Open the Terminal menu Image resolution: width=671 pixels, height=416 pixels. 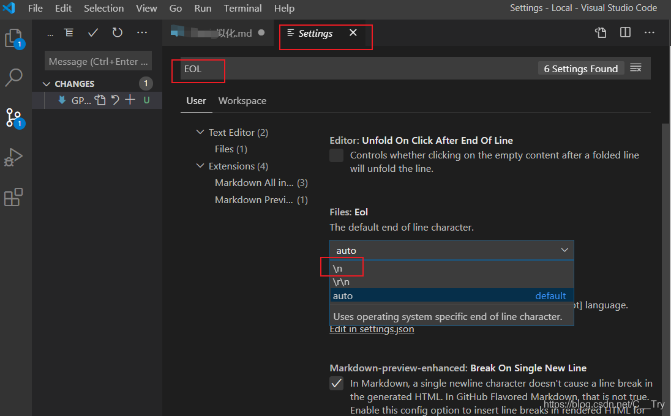pos(242,8)
